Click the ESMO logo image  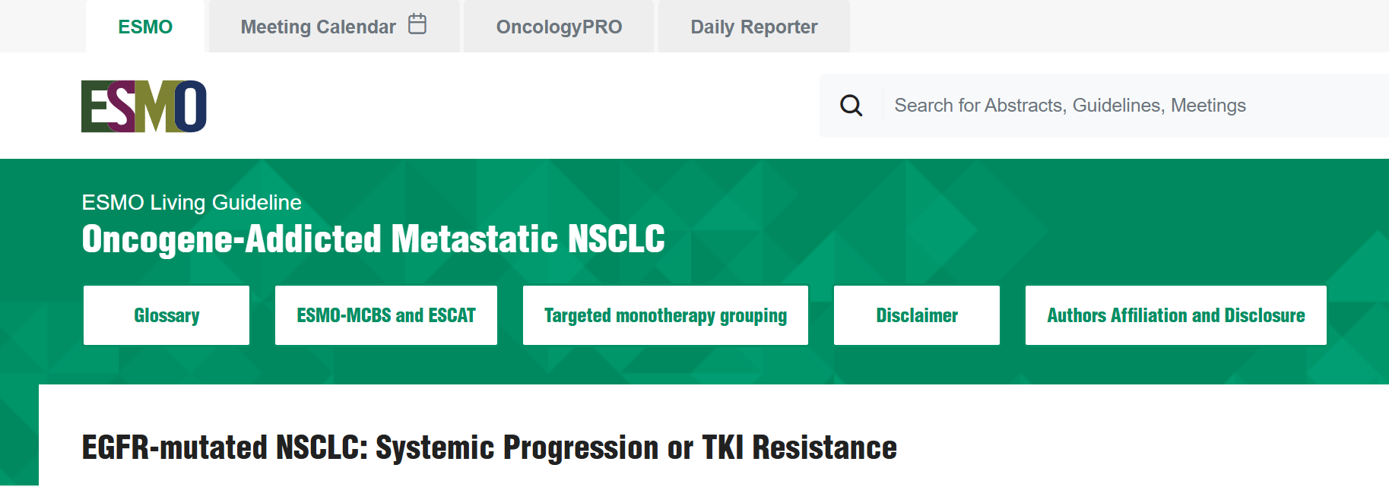[x=144, y=106]
